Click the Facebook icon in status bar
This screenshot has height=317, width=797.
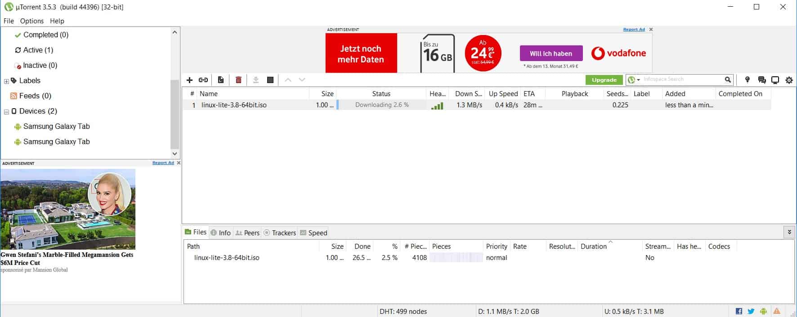[x=739, y=311]
